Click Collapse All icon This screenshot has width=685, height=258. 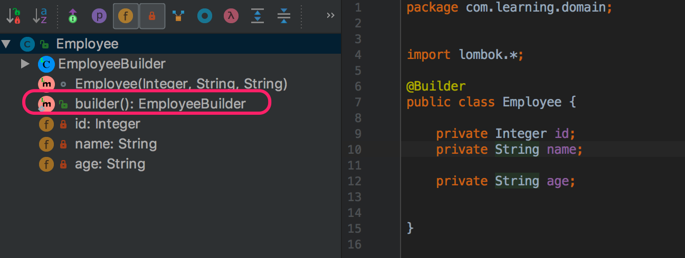point(284,16)
